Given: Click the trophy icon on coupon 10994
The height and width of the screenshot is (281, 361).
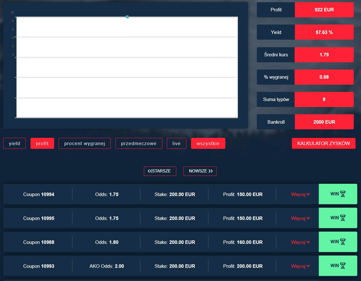Looking at the screenshot, I should [343, 194].
